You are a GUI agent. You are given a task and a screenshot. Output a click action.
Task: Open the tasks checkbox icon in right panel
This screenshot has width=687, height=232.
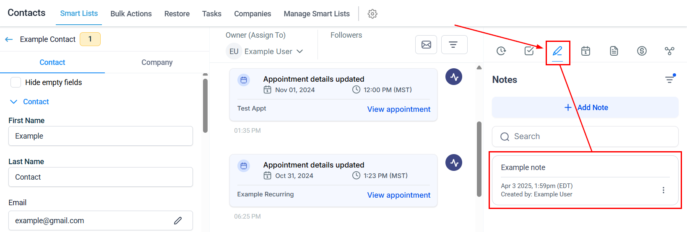(529, 51)
